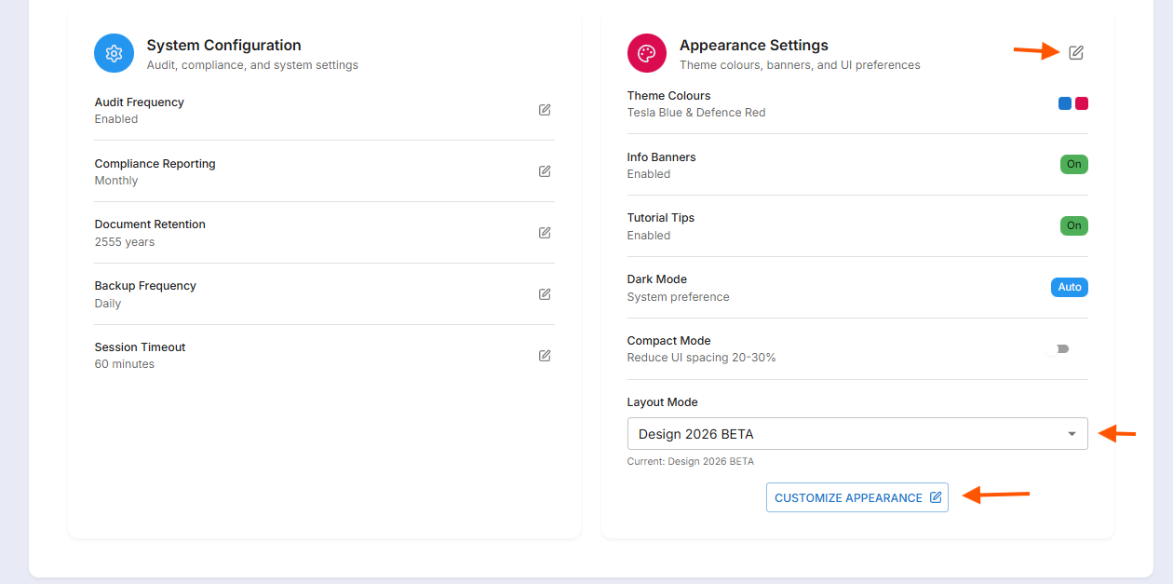Enable the Compact Mode switch

1058,349
